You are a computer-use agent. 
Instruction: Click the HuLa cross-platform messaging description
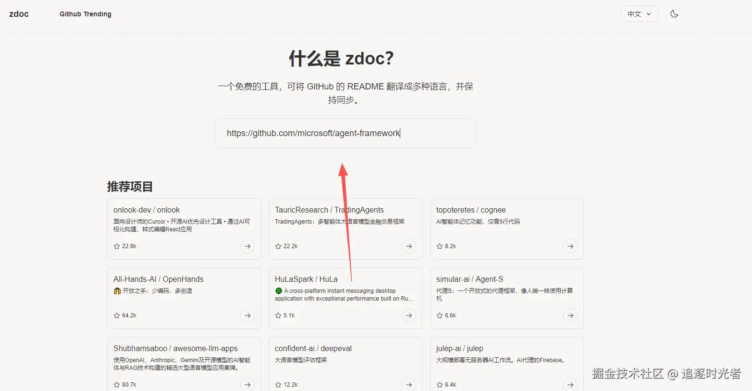pyautogui.click(x=344, y=295)
